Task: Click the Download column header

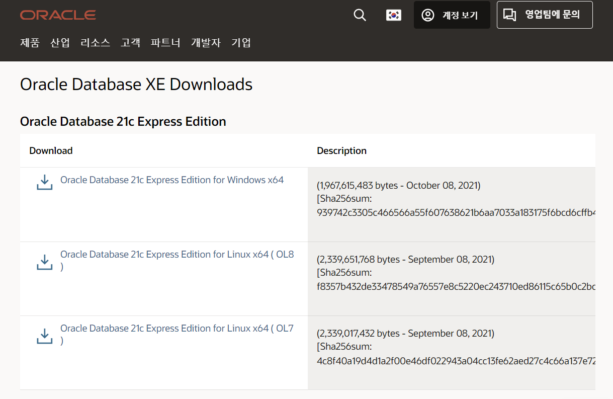Action: tap(51, 150)
